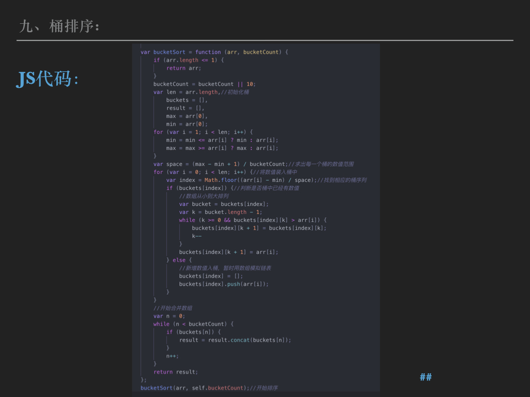Click the var space calculation line
Screen dimensions: 530x397
pyautogui.click(x=219, y=164)
